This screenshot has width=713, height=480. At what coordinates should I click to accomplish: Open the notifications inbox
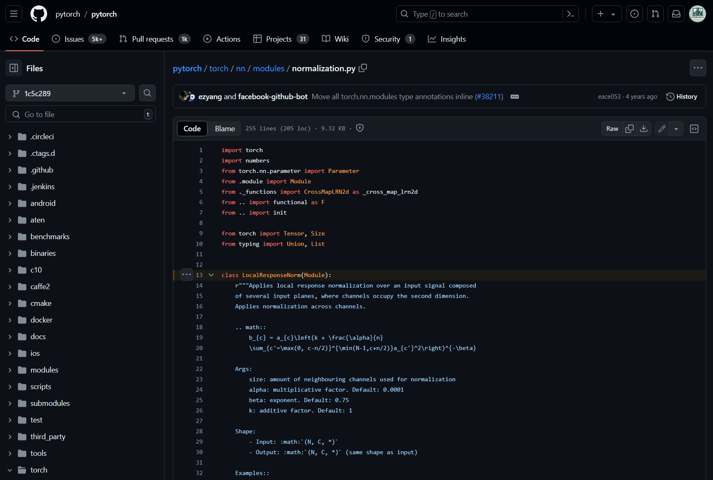[x=676, y=14]
